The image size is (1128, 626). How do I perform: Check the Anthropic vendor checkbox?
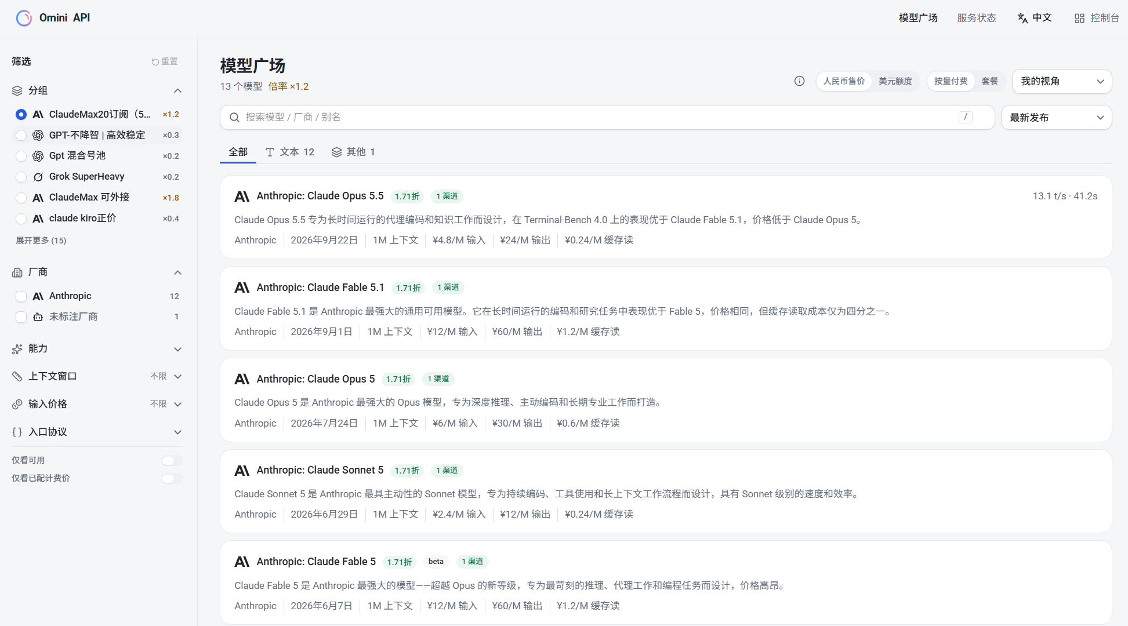coord(21,297)
